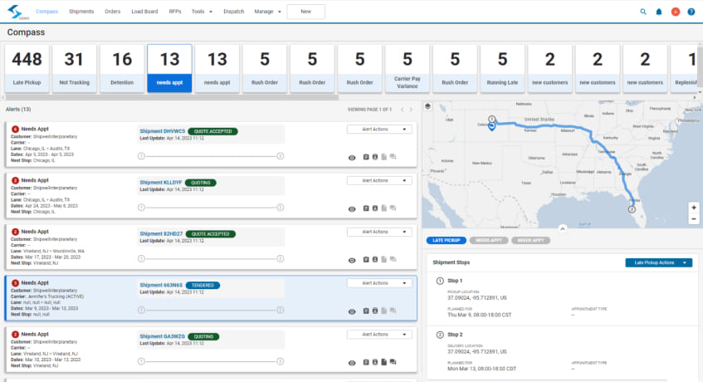Image resolution: width=703 pixels, height=382 pixels.
Task: Go to the Compass tab
Action: tap(46, 12)
